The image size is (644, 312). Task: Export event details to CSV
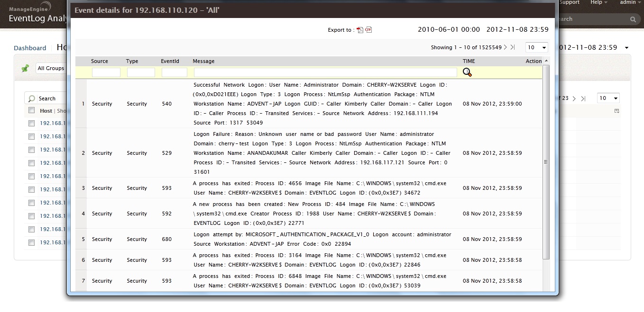368,30
